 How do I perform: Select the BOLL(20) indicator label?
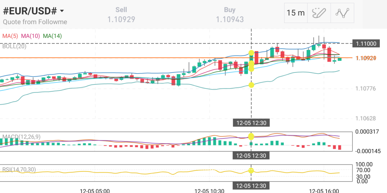point(14,46)
